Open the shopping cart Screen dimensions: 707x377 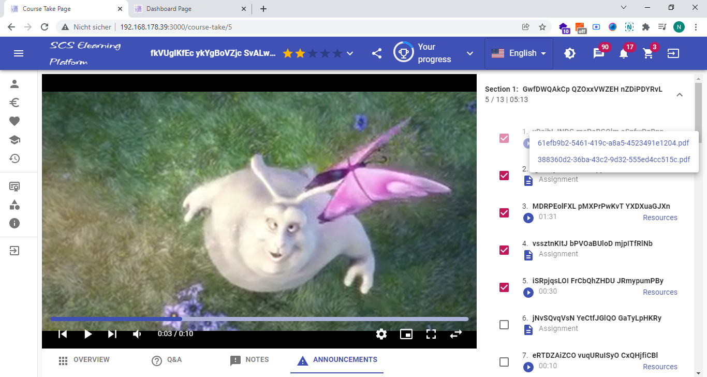648,53
